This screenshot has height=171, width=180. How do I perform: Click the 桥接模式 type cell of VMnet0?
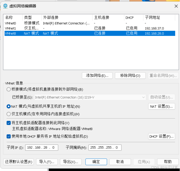(32, 23)
